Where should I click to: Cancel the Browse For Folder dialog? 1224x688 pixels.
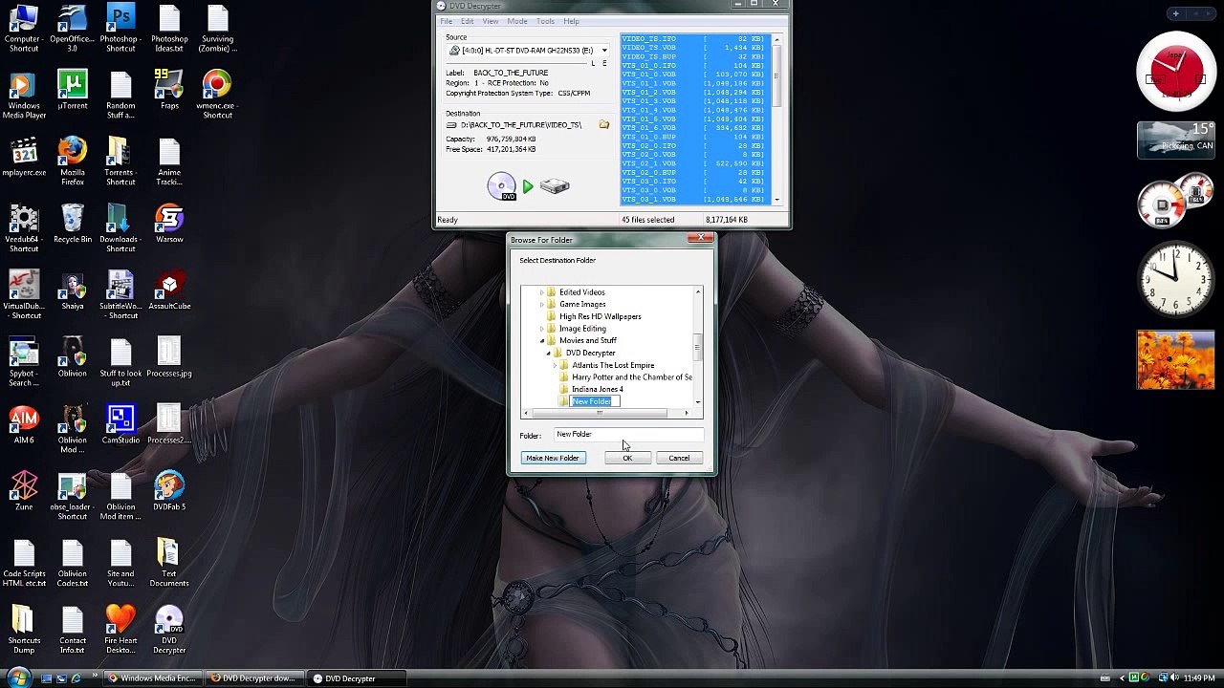pos(679,458)
